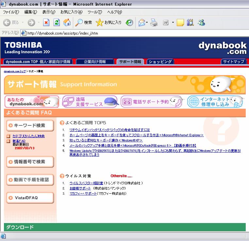Image resolution: width=249 pixels, height=241 pixels.
Task: Refresh the page with green arrows icon
Action: 57,23
